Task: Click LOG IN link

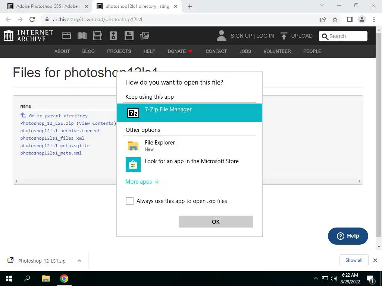Action: point(265,36)
